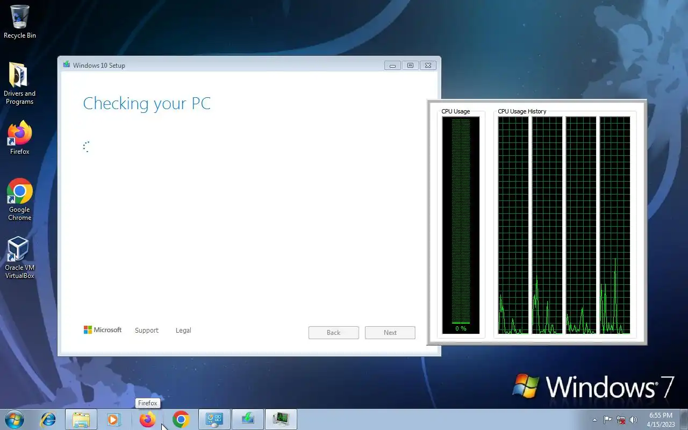Image resolution: width=688 pixels, height=430 pixels.
Task: Show hidden tray icons arrow
Action: [x=594, y=420]
